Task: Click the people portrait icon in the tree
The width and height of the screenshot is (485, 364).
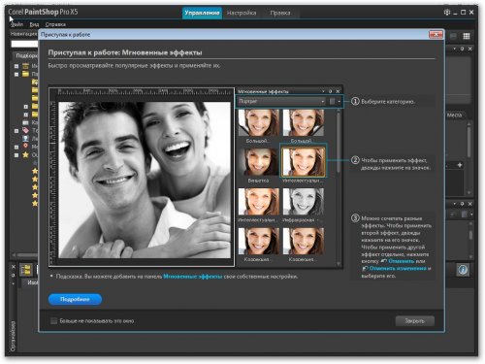Action: pyautogui.click(x=25, y=138)
